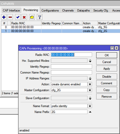Click the 'enabled' status text in dialog
The width and height of the screenshot is (120, 134).
pos(24,130)
